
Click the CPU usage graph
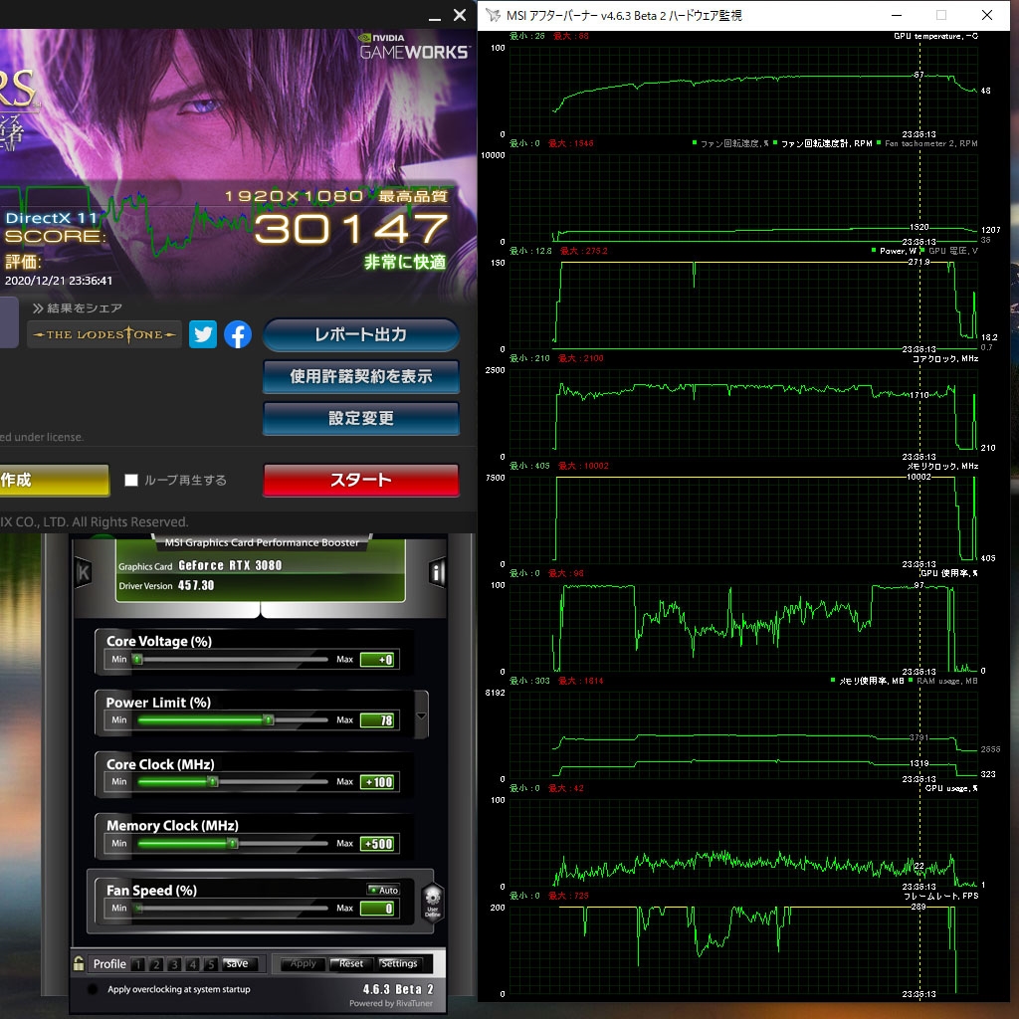743,843
